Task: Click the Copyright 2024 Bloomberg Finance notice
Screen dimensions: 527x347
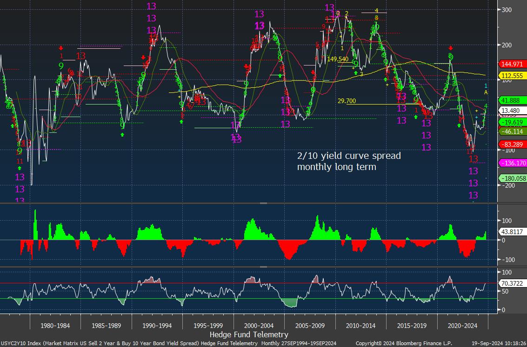Action: click(403, 343)
